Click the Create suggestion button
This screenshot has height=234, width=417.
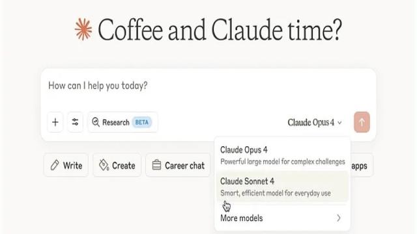(x=117, y=165)
